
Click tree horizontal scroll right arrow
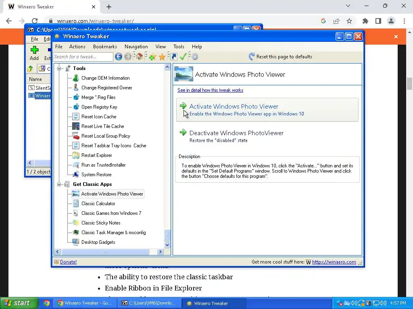(160, 252)
